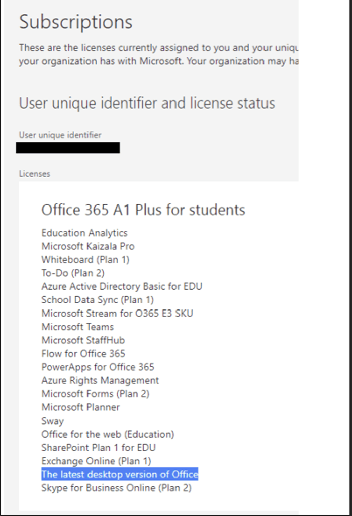This screenshot has width=352, height=516.
Task: Select Skype for Business Online (Plan 2)
Action: coord(116,488)
